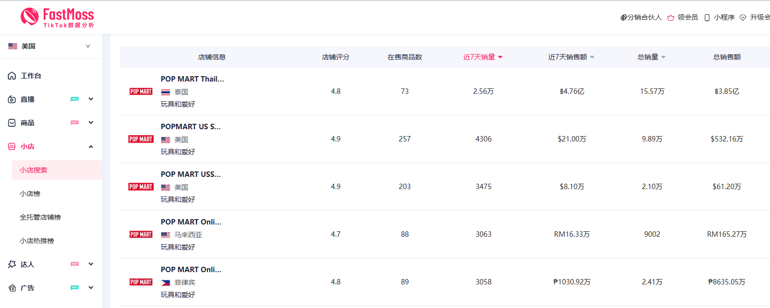
Task: Click the 领会员 crown icon
Action: click(x=671, y=18)
